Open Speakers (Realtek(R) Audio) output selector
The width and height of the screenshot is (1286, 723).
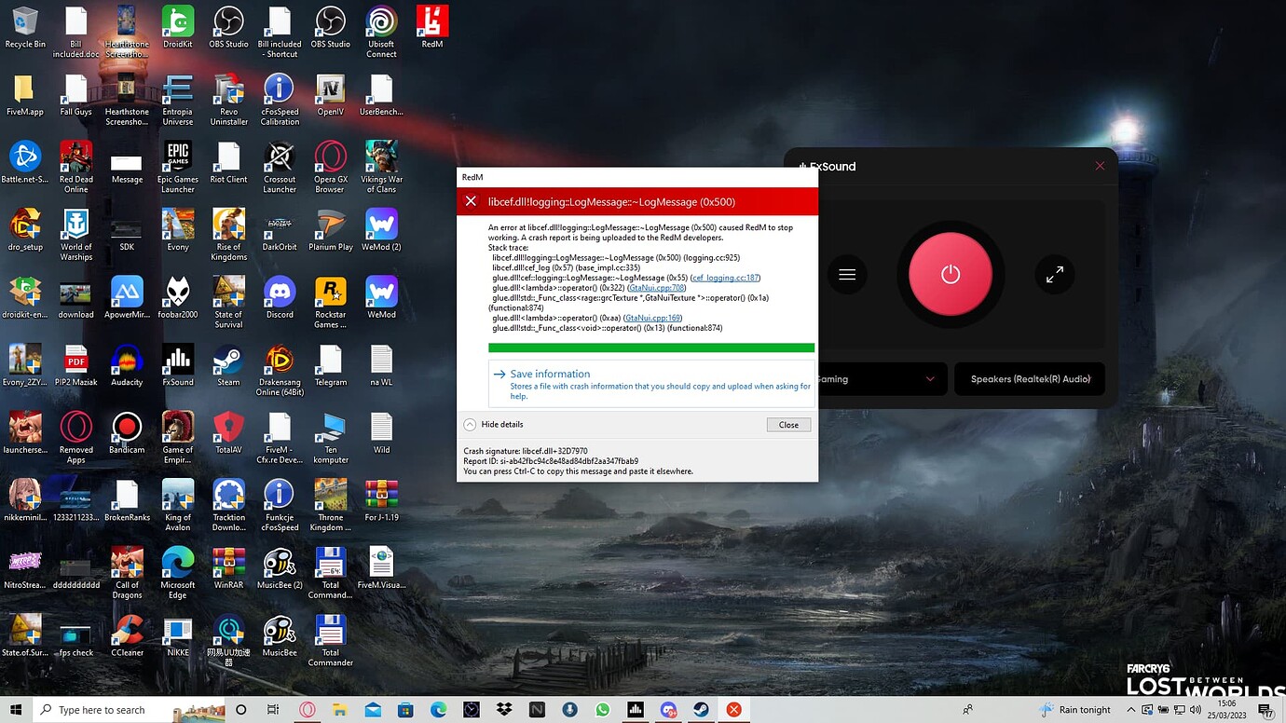click(x=1030, y=379)
